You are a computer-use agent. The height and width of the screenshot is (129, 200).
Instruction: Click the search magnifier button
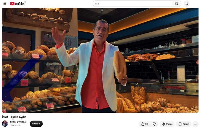(177, 4)
